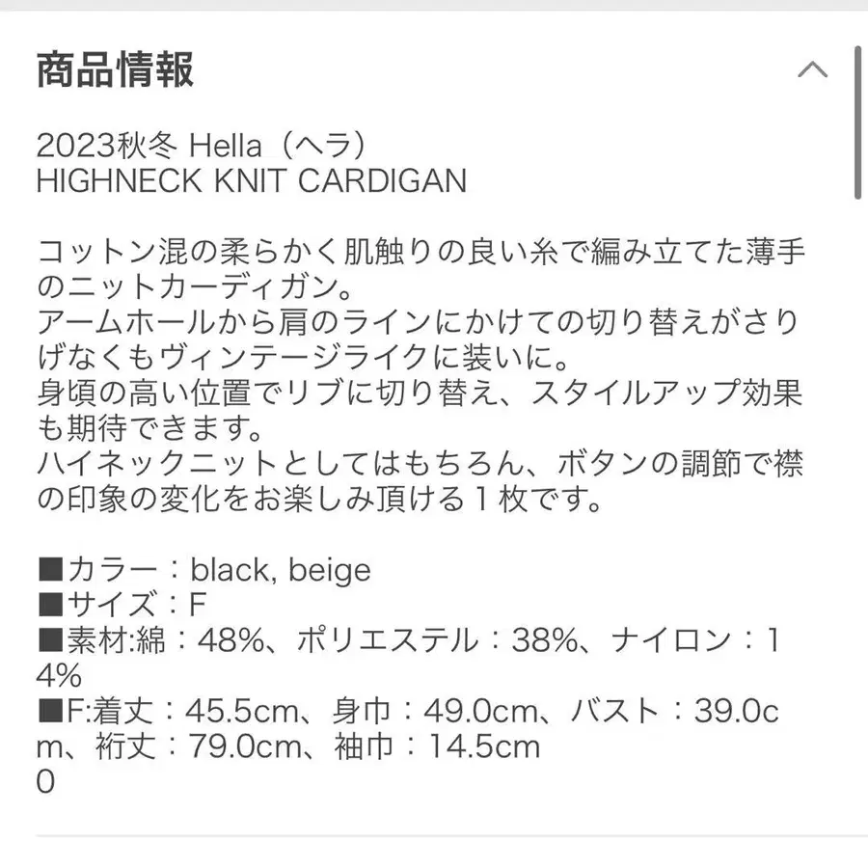The image size is (868, 868).
Task: Click the square bullet before 素材
Action: 50,639
